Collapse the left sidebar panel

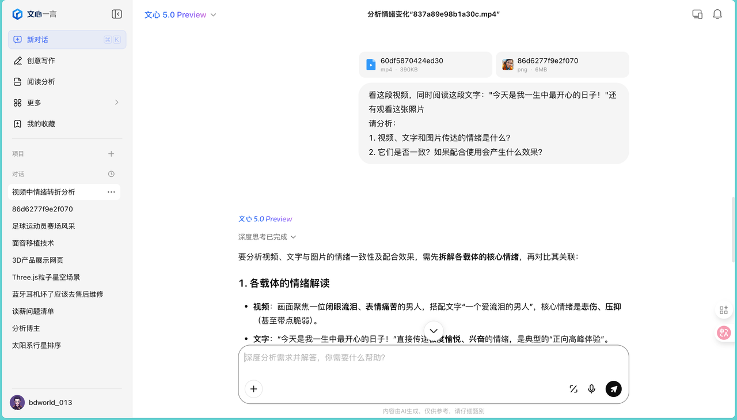tap(117, 13)
